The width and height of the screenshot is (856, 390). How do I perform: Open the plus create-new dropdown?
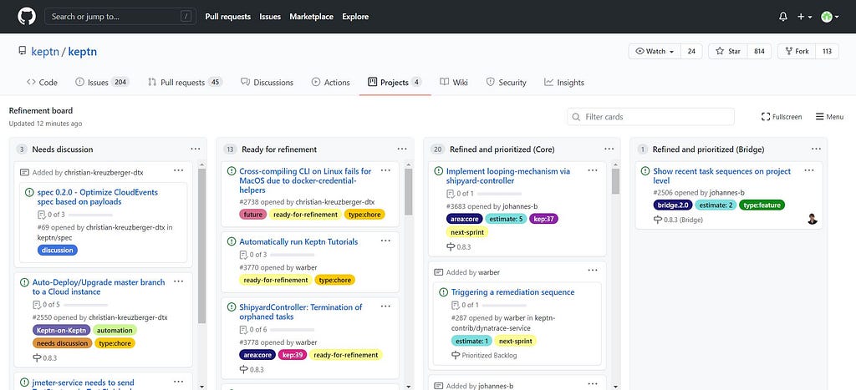click(x=803, y=17)
